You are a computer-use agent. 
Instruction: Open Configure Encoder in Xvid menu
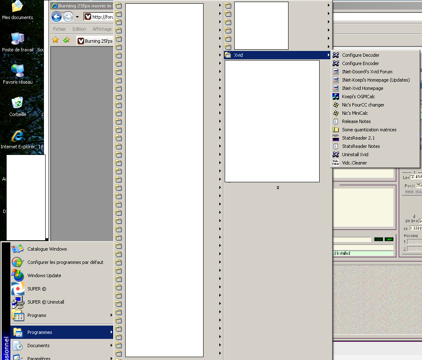tap(375, 63)
